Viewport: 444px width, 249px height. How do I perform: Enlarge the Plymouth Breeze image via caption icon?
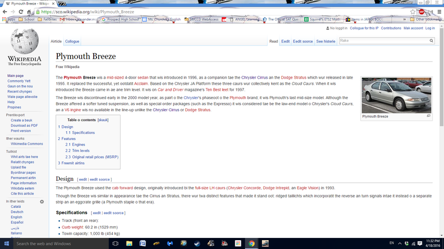pyautogui.click(x=428, y=116)
